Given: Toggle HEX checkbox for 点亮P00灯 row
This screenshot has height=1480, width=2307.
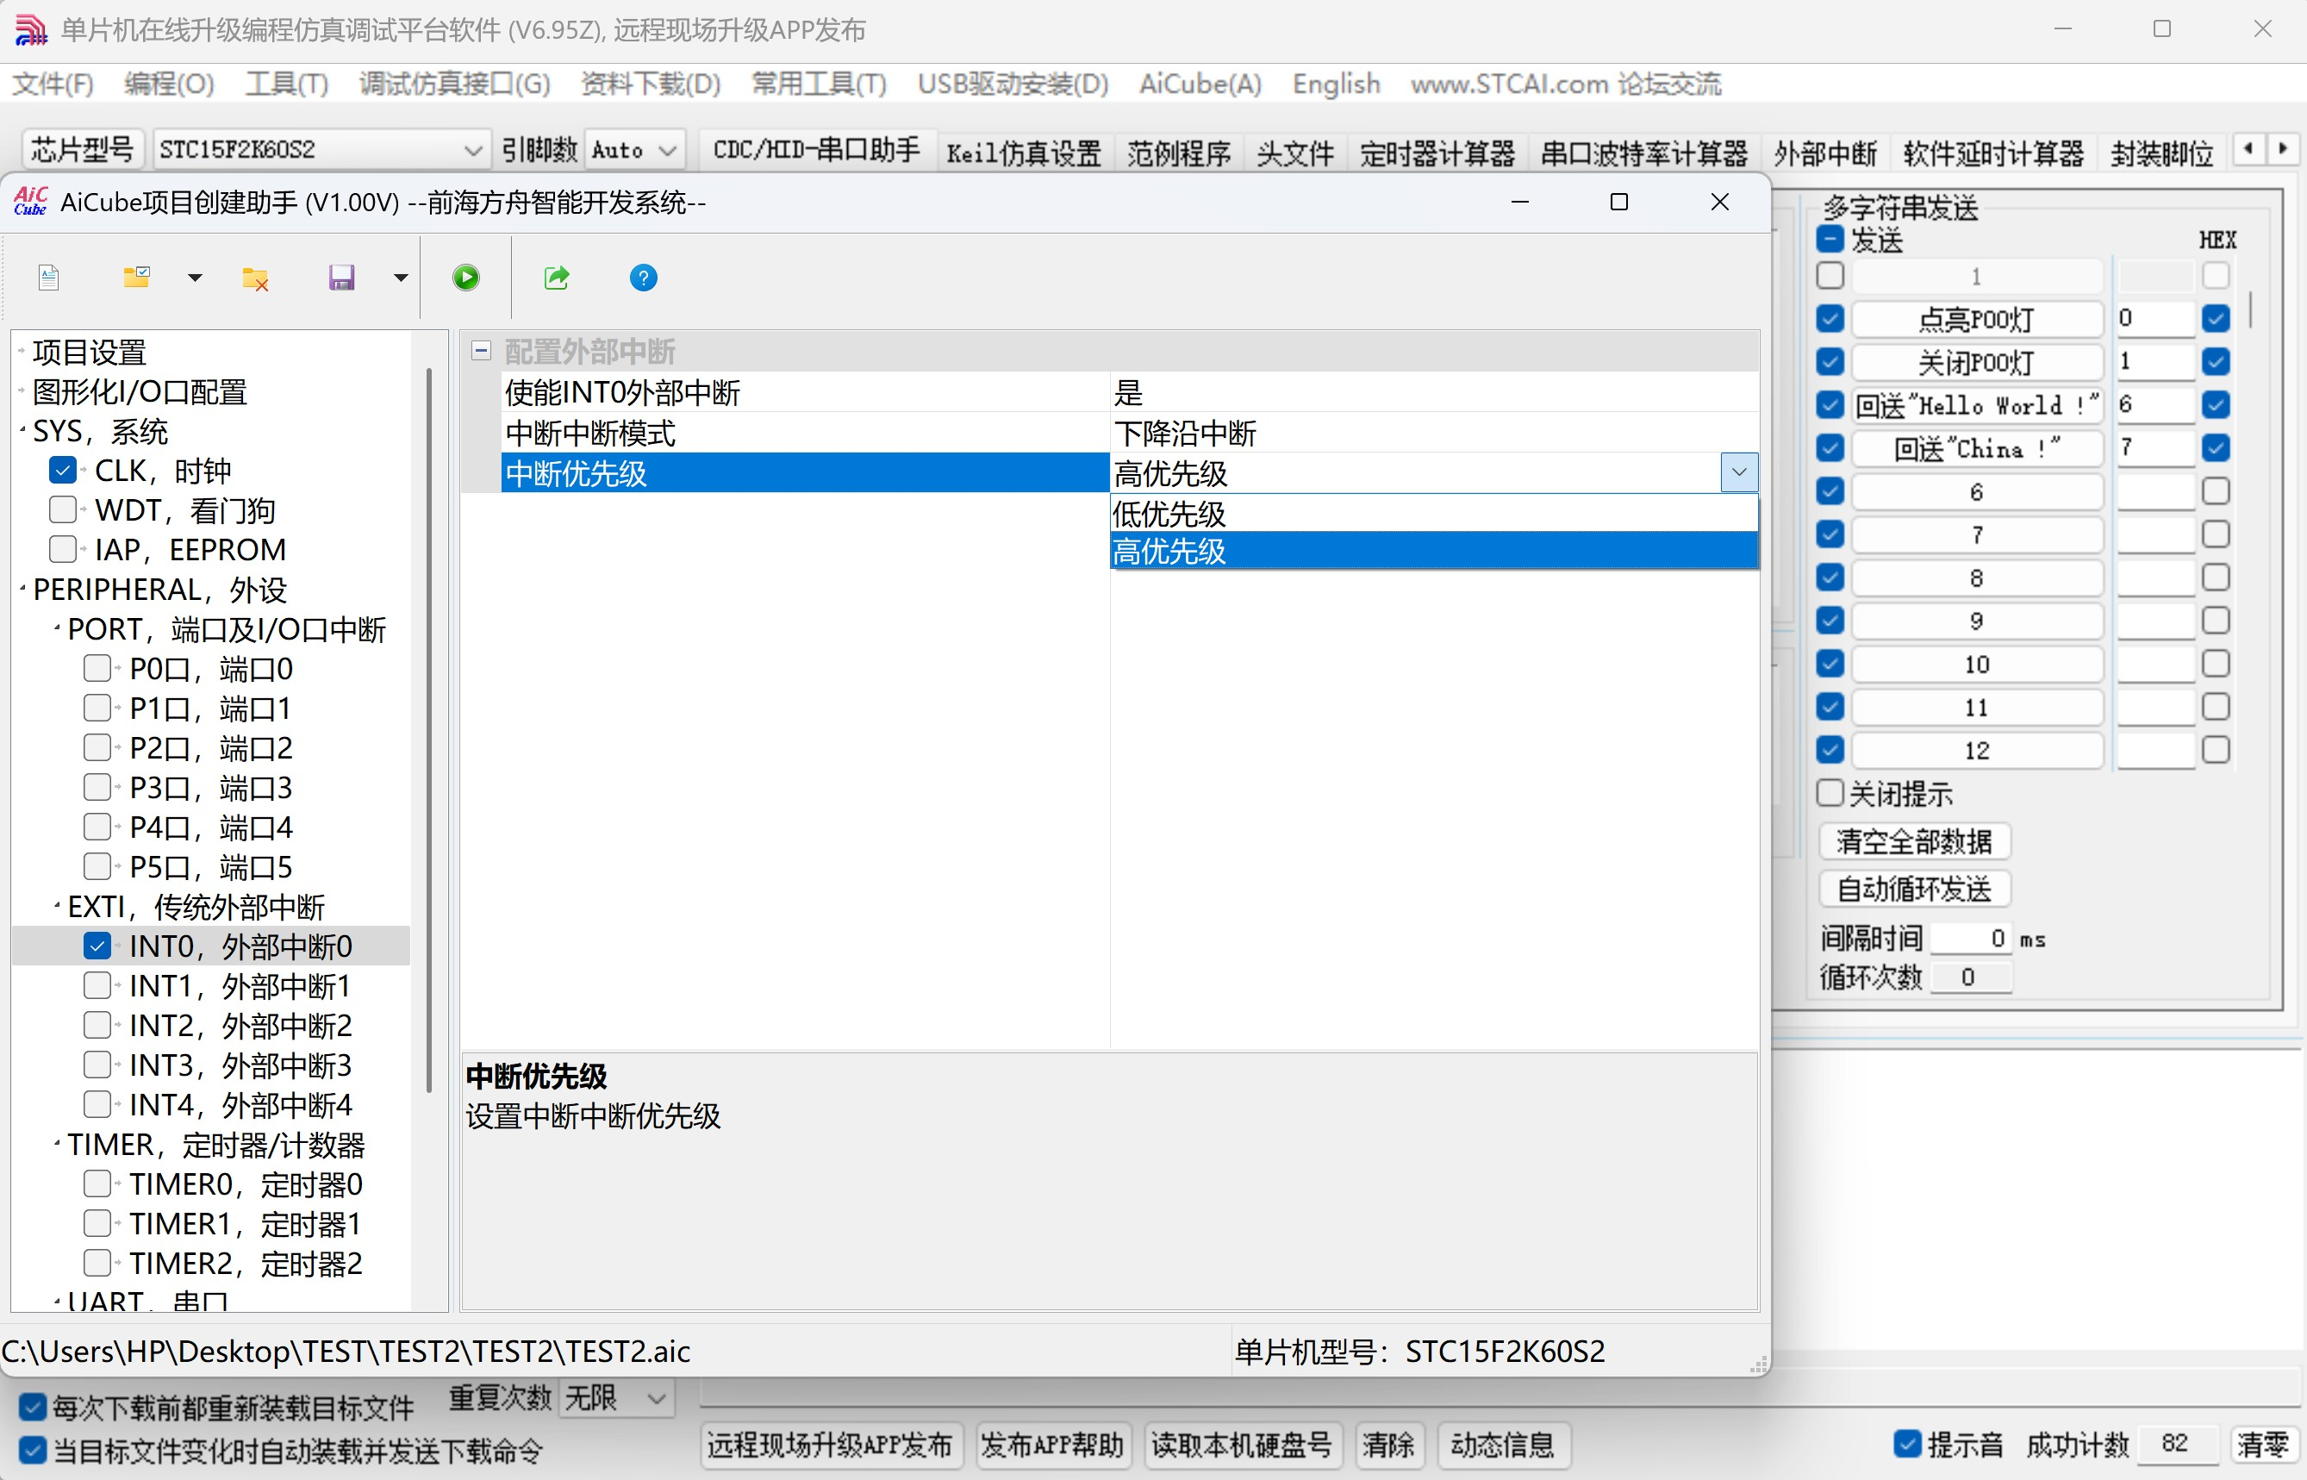Looking at the screenshot, I should click(2215, 318).
